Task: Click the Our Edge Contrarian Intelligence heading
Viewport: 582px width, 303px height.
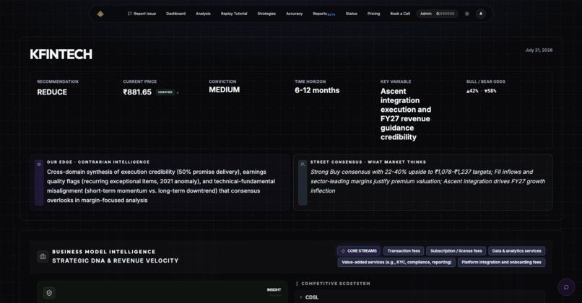Action: [98, 162]
